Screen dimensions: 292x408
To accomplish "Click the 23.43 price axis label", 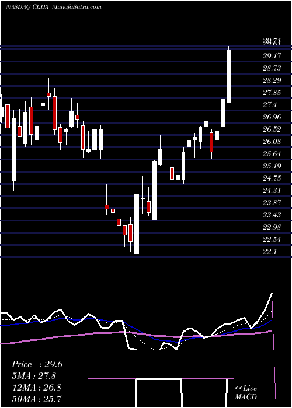I will pos(272,214).
